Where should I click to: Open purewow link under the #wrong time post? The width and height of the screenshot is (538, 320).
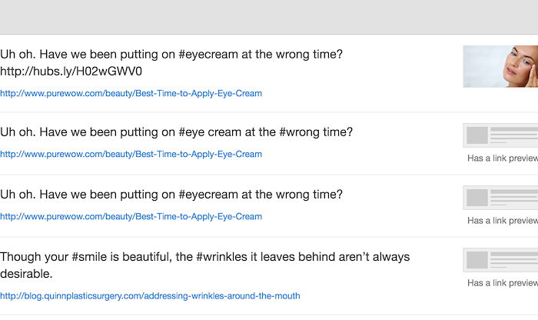click(131, 154)
